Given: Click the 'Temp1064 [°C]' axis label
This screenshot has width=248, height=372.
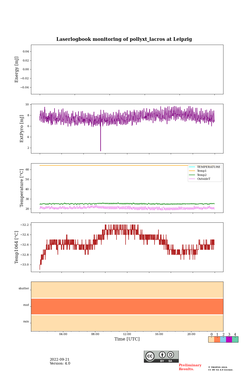Looking at the screenshot, I should click(x=17, y=247).
